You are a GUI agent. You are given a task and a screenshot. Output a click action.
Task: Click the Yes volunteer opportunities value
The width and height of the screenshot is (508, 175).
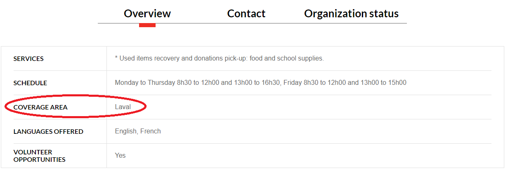[120, 156]
